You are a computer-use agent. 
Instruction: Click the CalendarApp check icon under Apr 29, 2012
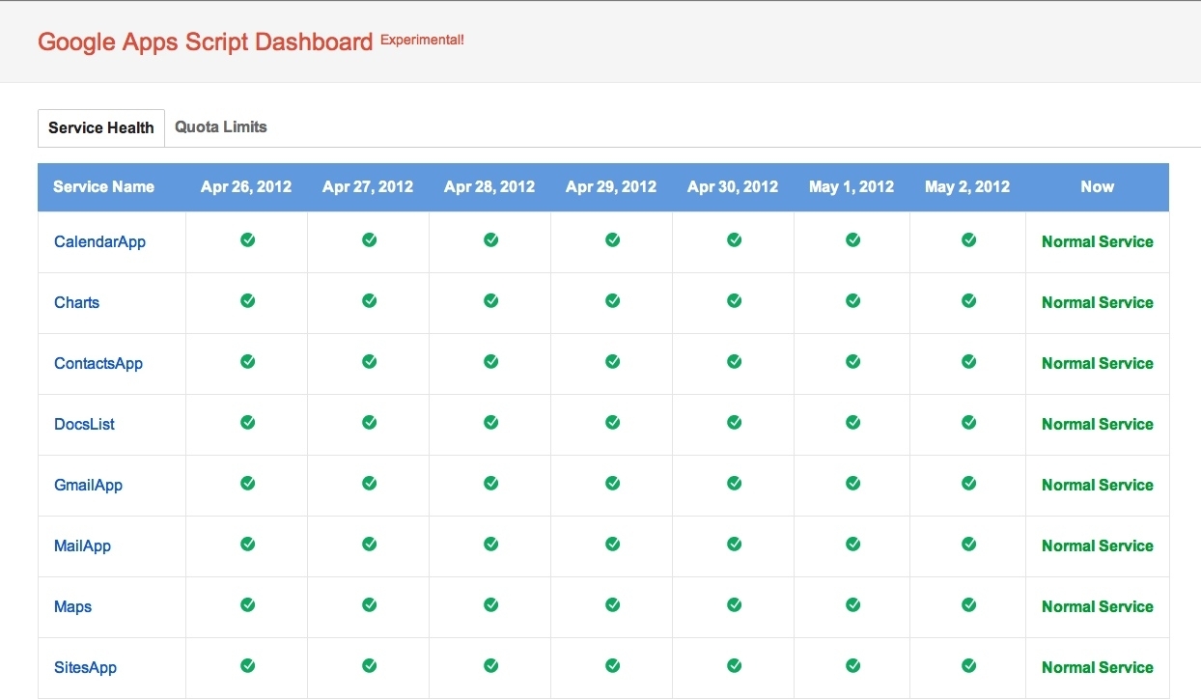coord(612,239)
